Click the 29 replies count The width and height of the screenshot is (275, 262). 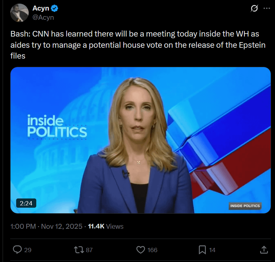tap(28, 250)
